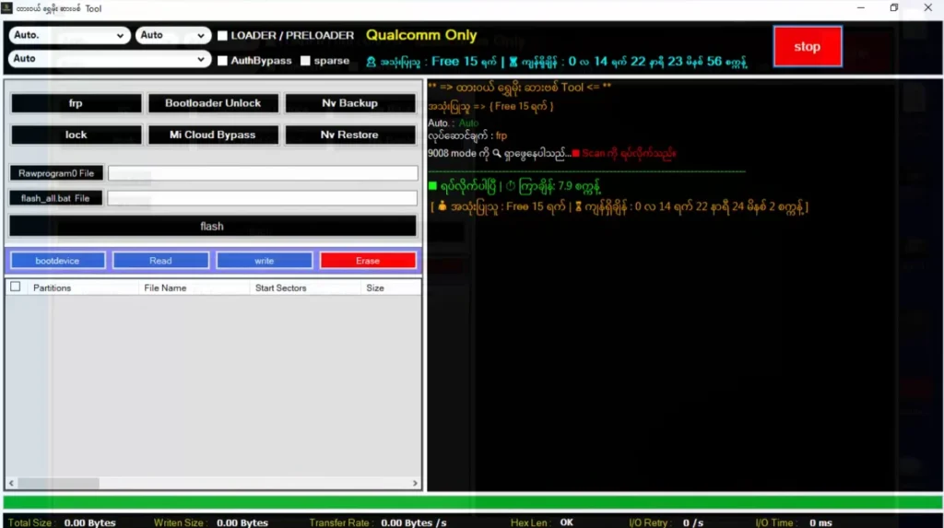Click the Writen Size status entry
944x528 pixels.
tap(211, 522)
